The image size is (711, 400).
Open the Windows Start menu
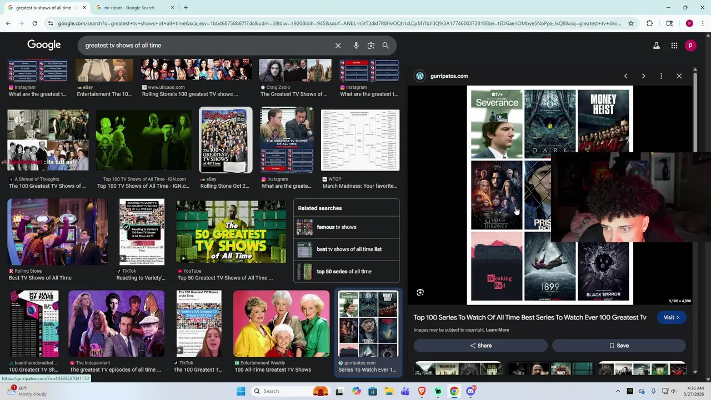[x=241, y=391]
